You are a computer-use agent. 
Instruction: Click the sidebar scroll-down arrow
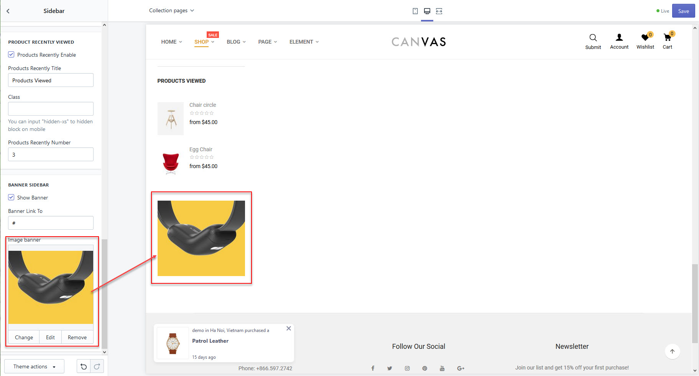[104, 352]
